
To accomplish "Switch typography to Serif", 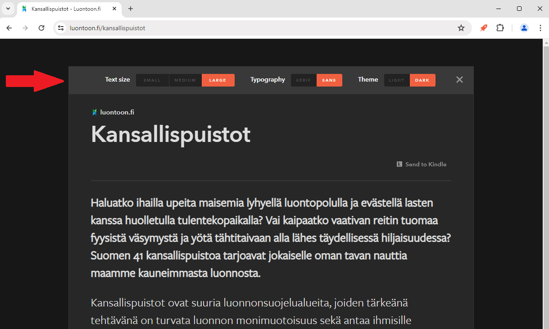I will (304, 80).
